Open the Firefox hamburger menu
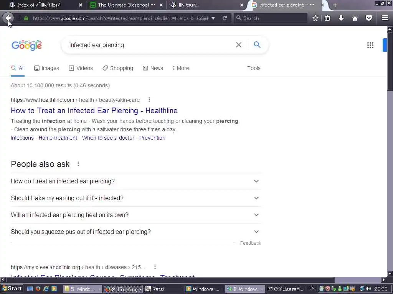Image resolution: width=393 pixels, height=294 pixels. tap(385, 18)
